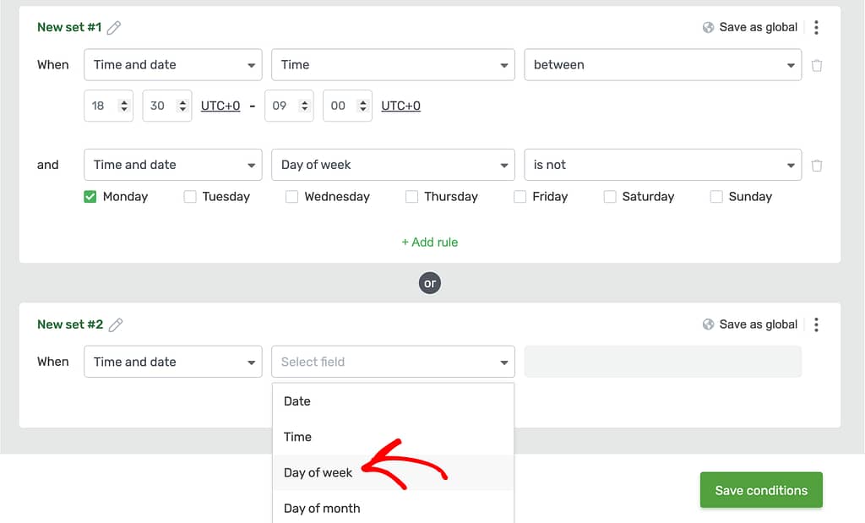
Task: Open the Time and date dropdown in New set #2
Action: click(173, 362)
